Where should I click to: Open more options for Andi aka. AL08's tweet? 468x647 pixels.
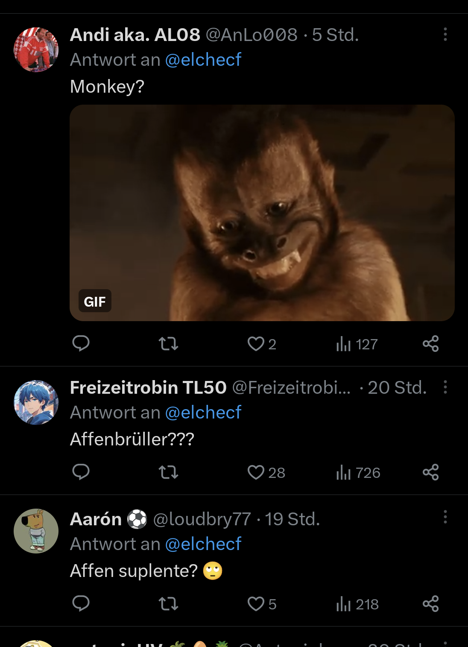click(445, 35)
